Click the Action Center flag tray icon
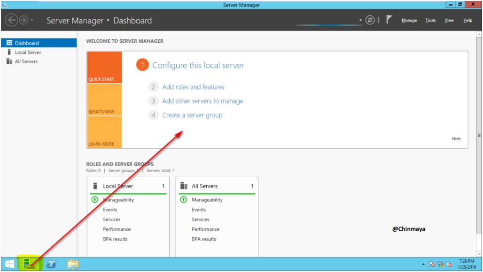 point(432,264)
